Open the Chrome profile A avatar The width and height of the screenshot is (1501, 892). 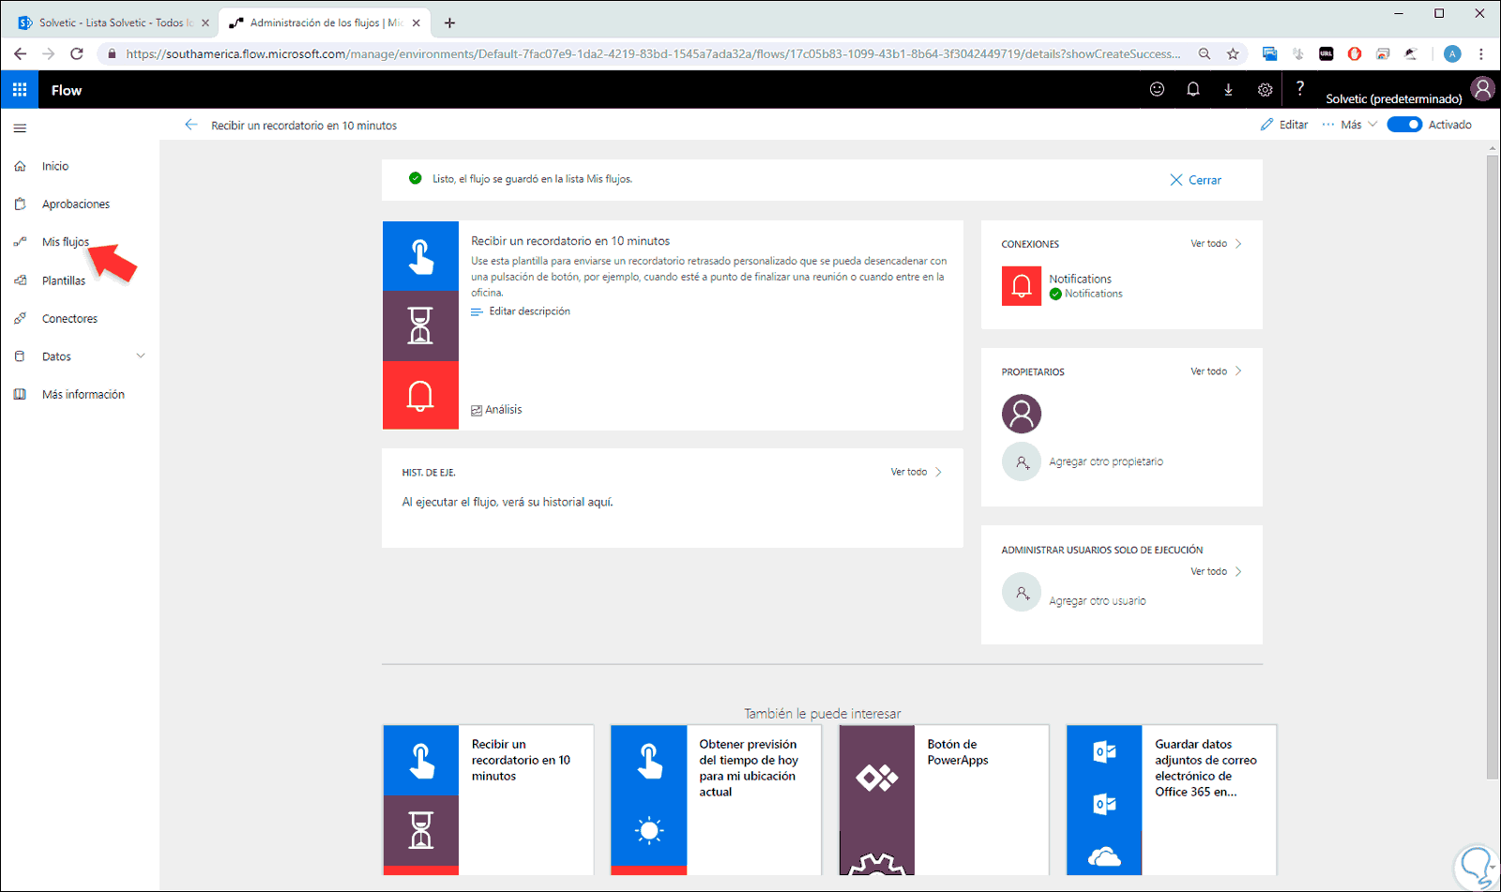(x=1452, y=54)
